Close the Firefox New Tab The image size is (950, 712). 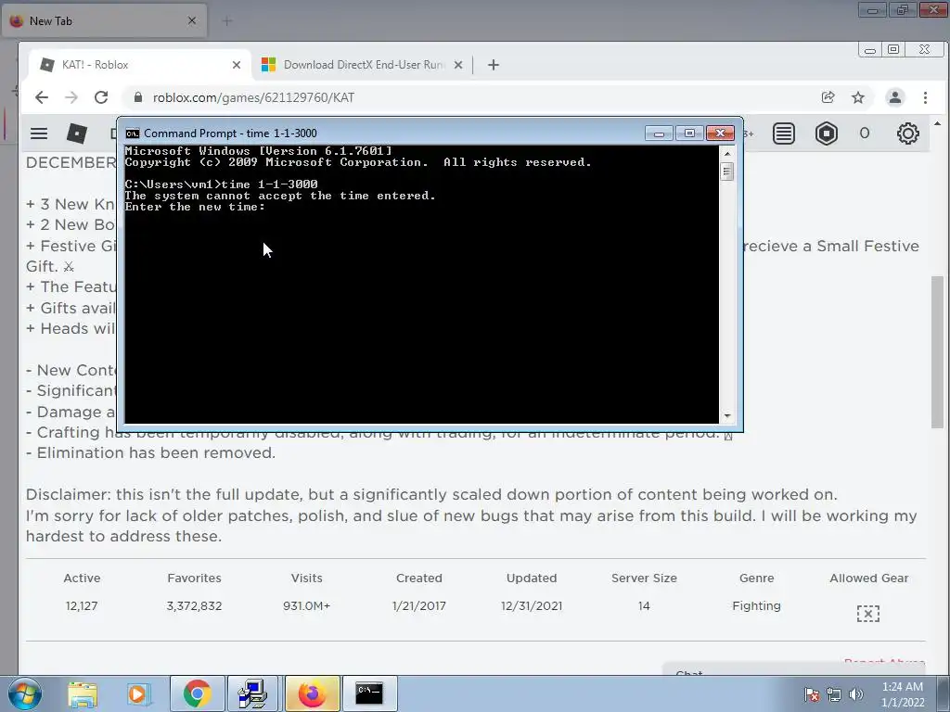[191, 20]
